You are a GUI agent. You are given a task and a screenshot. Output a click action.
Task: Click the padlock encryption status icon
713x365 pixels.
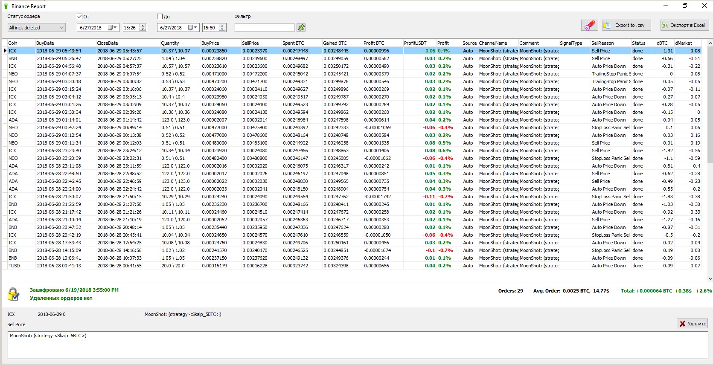tap(14, 294)
